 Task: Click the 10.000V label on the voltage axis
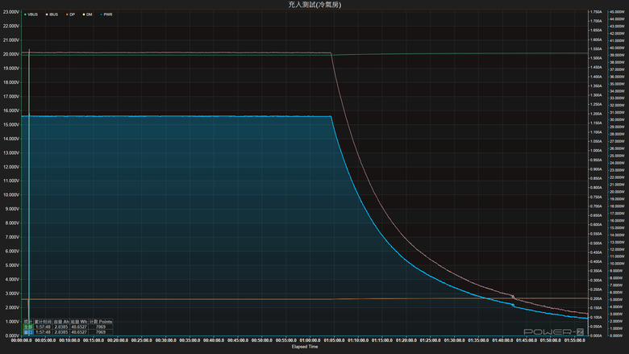click(x=11, y=195)
